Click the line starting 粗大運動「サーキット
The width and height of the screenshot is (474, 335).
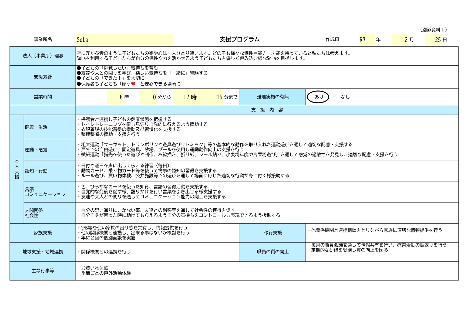tap(215, 145)
